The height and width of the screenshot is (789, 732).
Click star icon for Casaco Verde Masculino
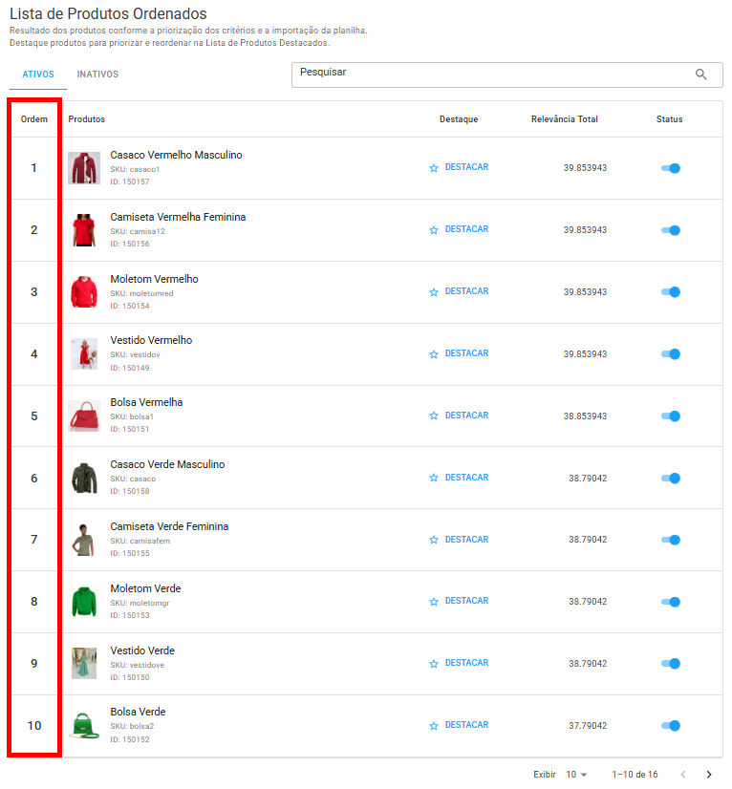[x=434, y=478]
